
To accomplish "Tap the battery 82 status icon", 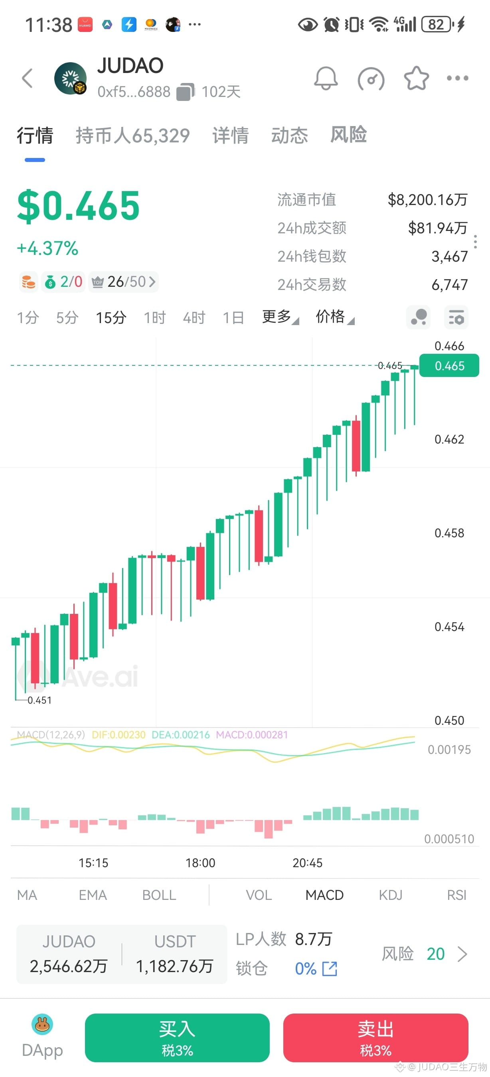I will point(438,24).
